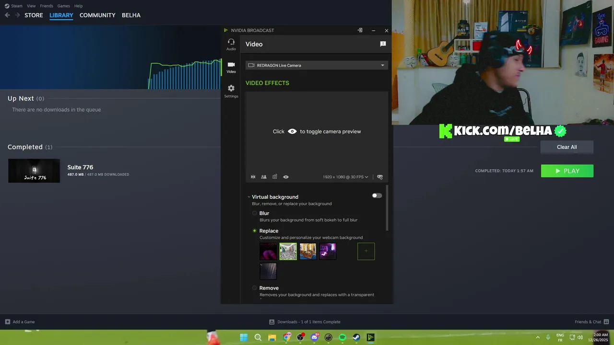Choose the purple neon room background thumbnail

[328, 251]
